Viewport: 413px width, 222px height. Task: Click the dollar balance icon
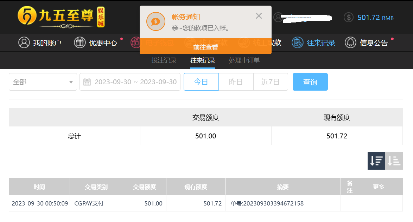[x=349, y=18]
